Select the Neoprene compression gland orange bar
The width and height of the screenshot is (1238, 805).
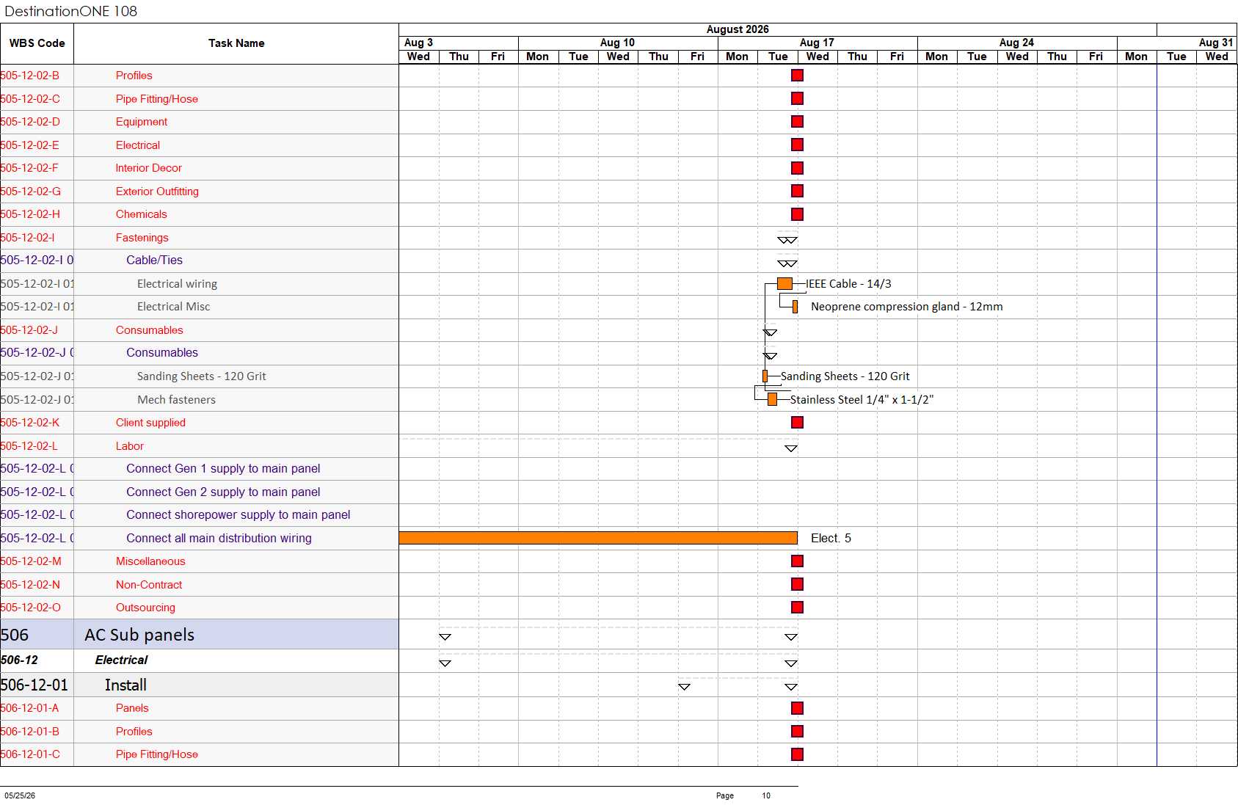(795, 307)
